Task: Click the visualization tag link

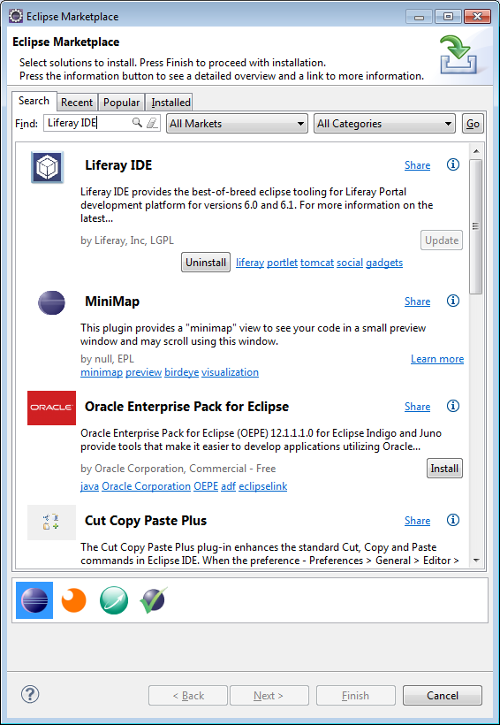Action: pos(231,372)
